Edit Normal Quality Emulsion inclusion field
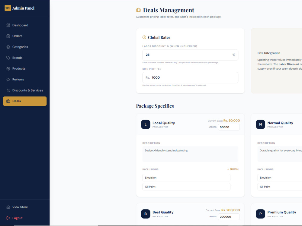This screenshot has height=226, width=302. (280, 177)
